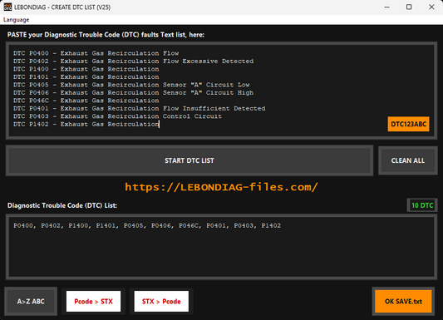Click code P046C in the output list
Screen dimensions: 443x320
(189, 226)
